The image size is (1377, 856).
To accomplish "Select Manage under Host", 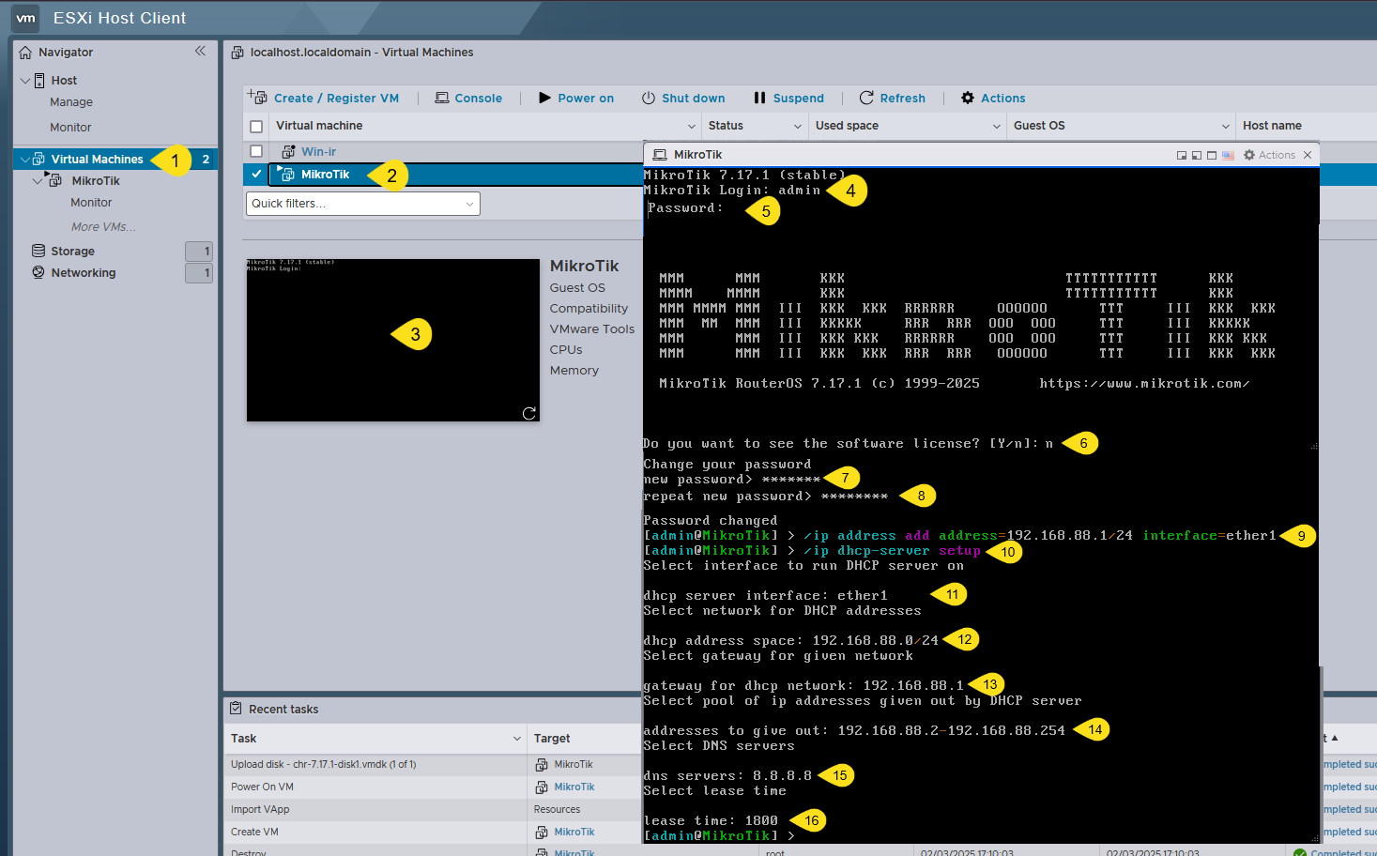I will tap(71, 102).
